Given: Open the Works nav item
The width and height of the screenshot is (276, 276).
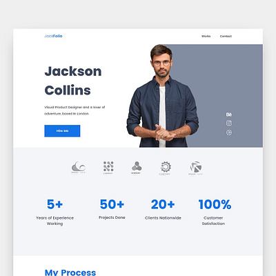Looking at the screenshot, I should (206, 36).
